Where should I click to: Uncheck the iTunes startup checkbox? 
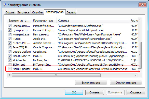10,39
